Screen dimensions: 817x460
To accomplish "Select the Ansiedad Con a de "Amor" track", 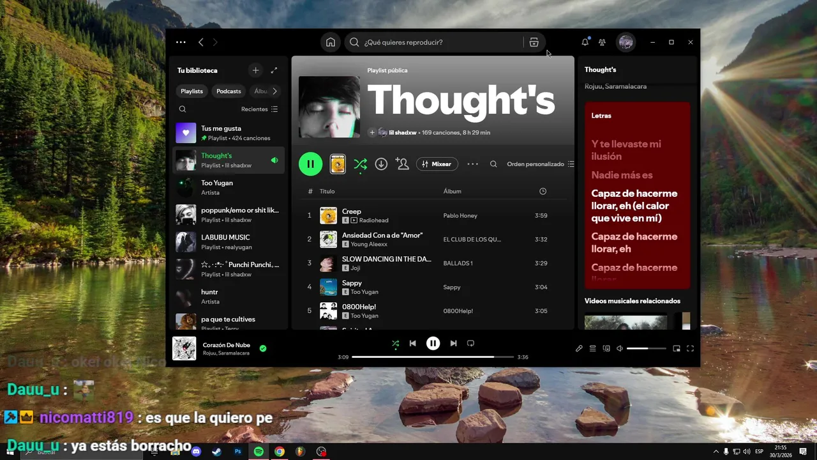I will (433, 240).
